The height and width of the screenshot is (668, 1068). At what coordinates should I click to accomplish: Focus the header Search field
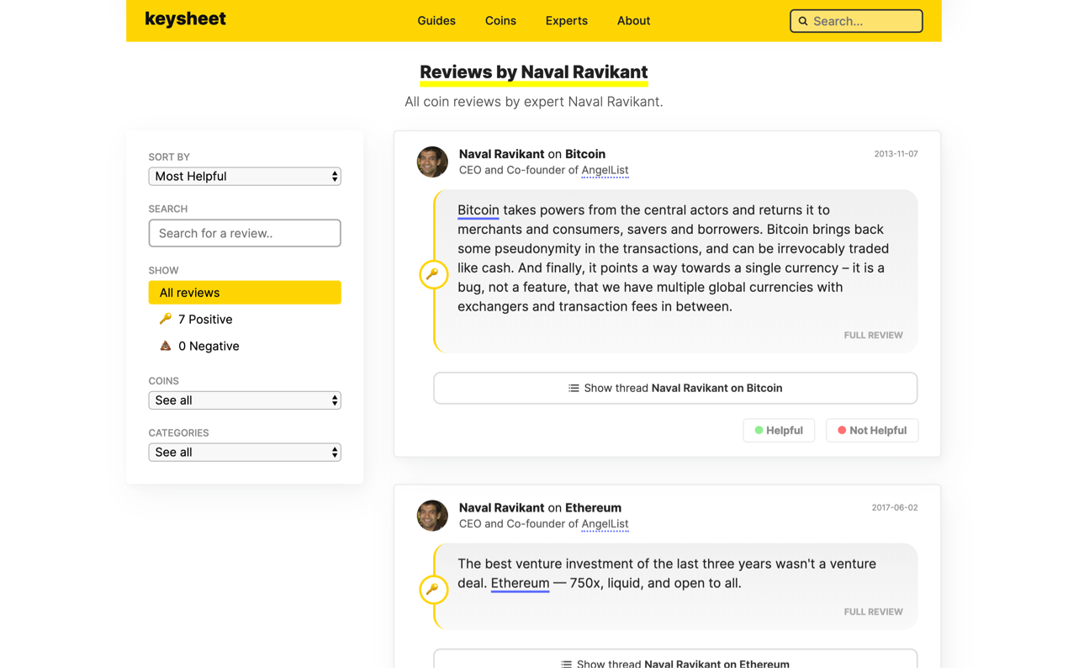tap(856, 21)
